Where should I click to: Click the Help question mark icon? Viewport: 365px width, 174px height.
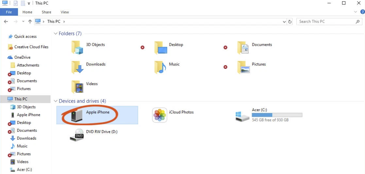click(362, 12)
